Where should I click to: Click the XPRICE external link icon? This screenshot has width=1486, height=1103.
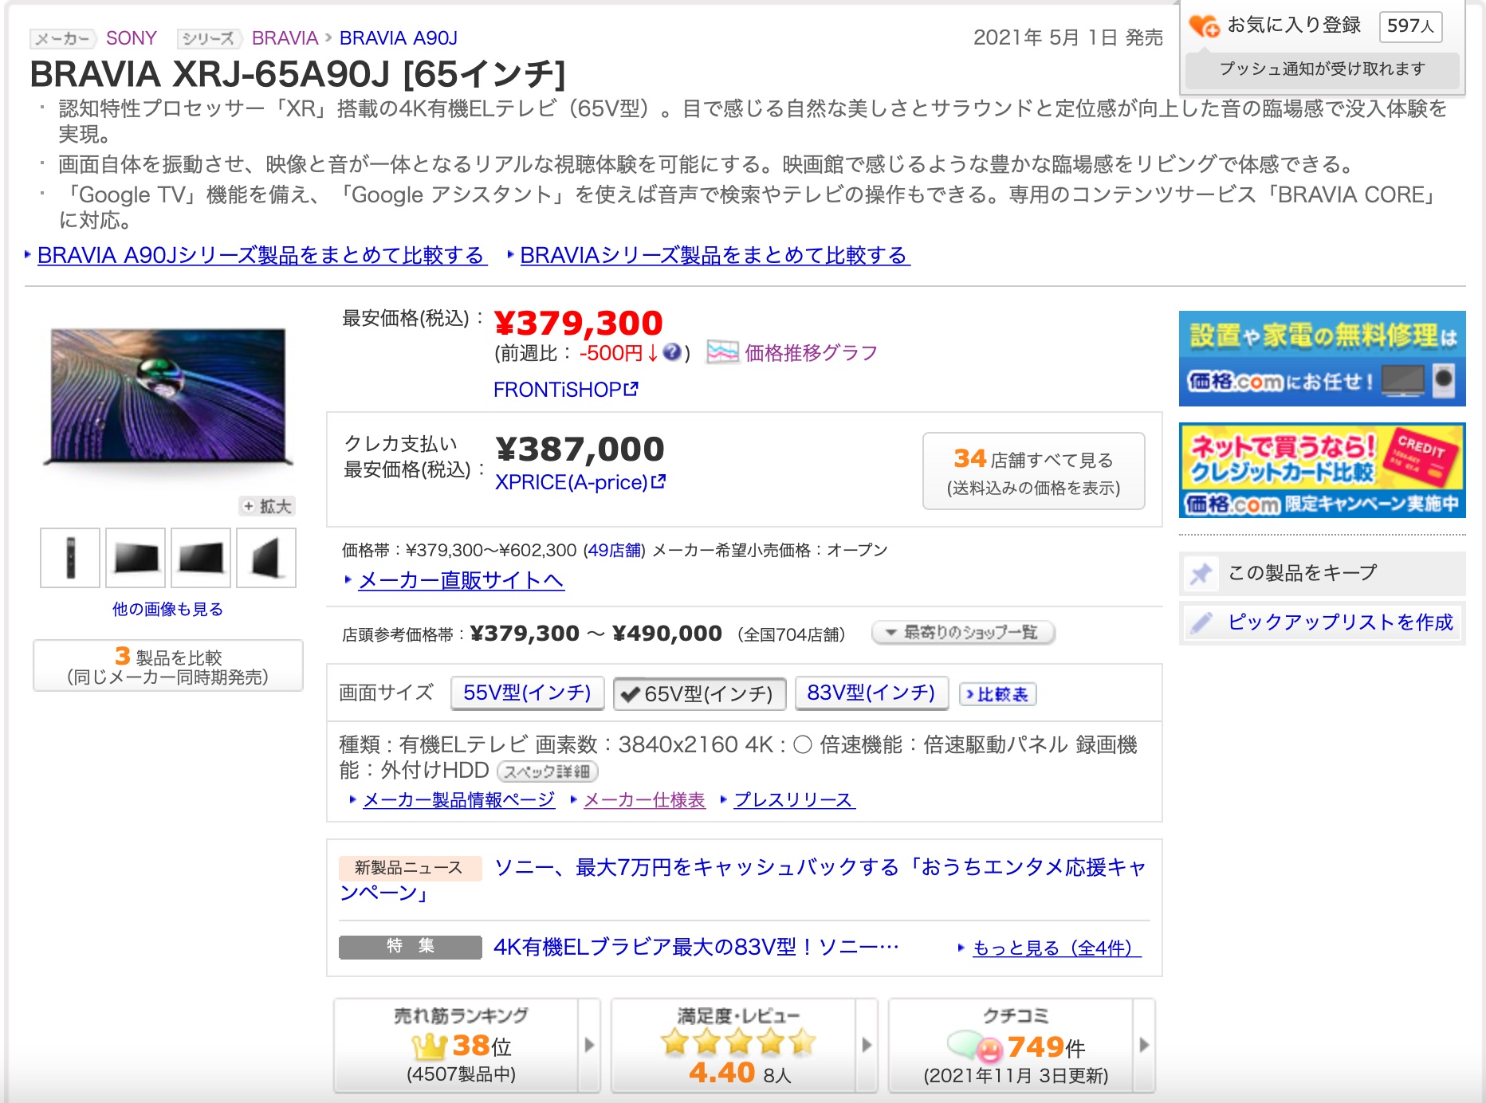pyautogui.click(x=658, y=481)
